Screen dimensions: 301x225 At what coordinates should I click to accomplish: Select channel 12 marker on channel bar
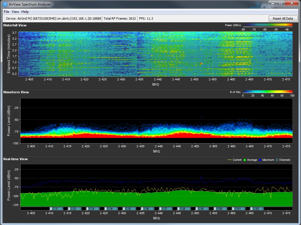[x=257, y=209]
